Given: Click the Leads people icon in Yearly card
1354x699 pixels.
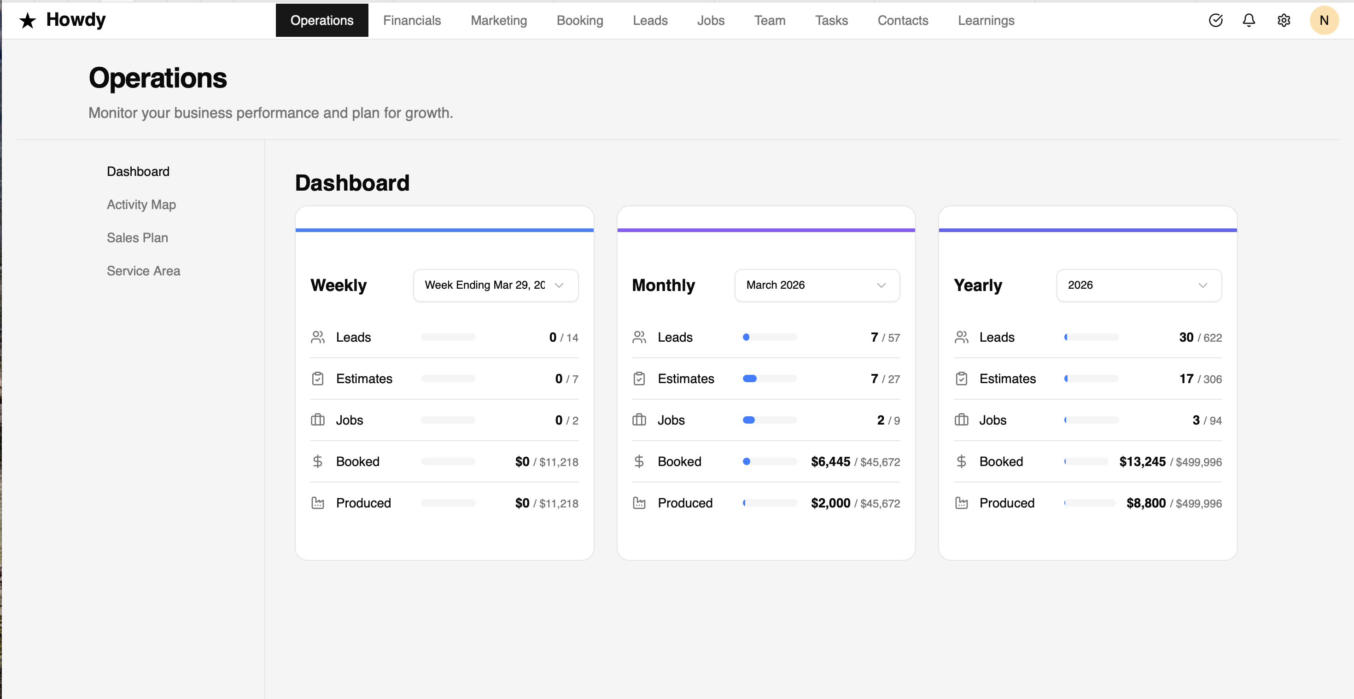Looking at the screenshot, I should (x=962, y=337).
